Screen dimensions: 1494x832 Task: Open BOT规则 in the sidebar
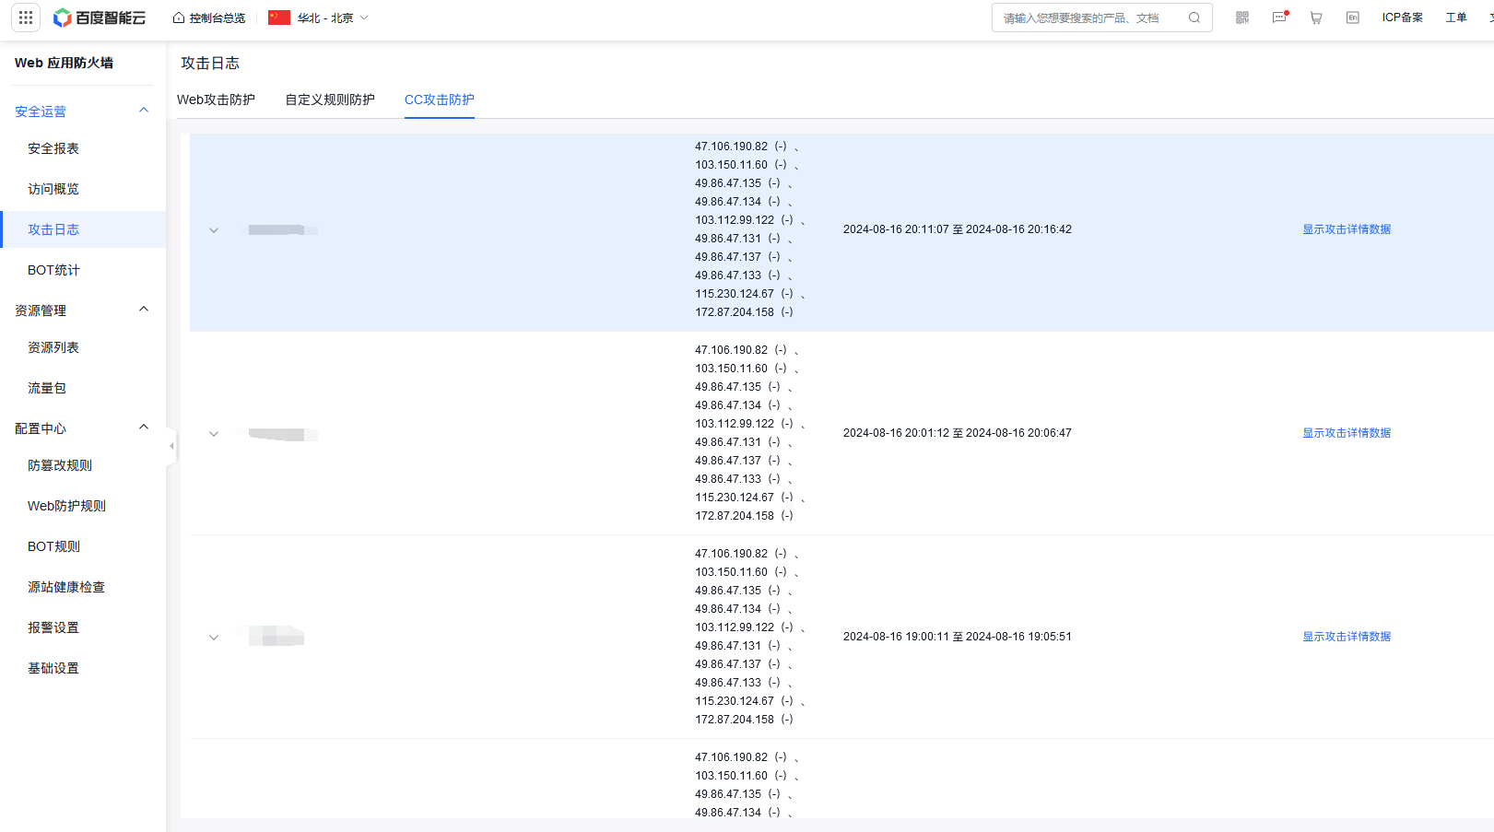tap(53, 546)
